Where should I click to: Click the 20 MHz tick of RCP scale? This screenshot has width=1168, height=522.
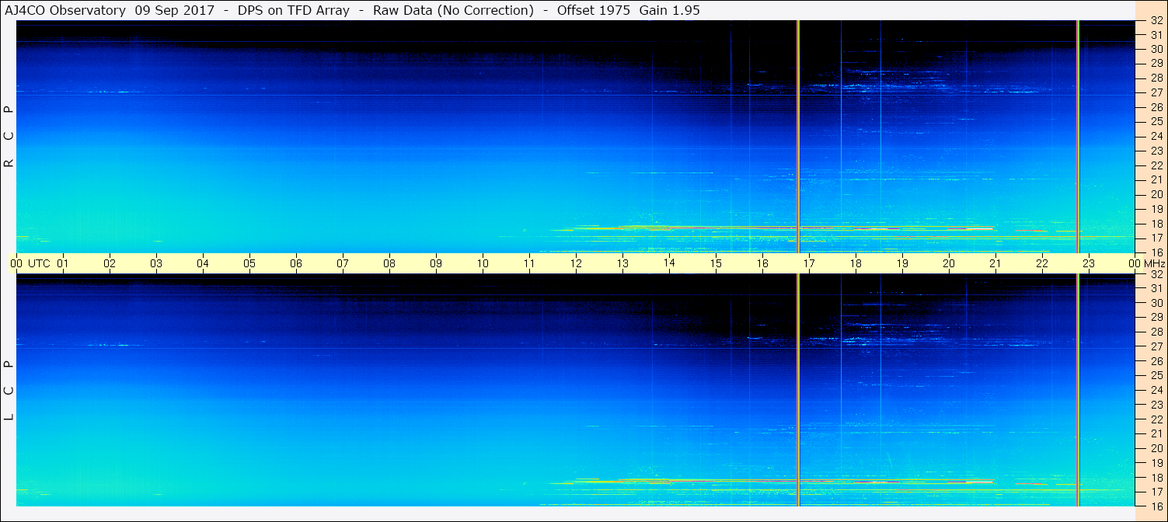[1156, 194]
